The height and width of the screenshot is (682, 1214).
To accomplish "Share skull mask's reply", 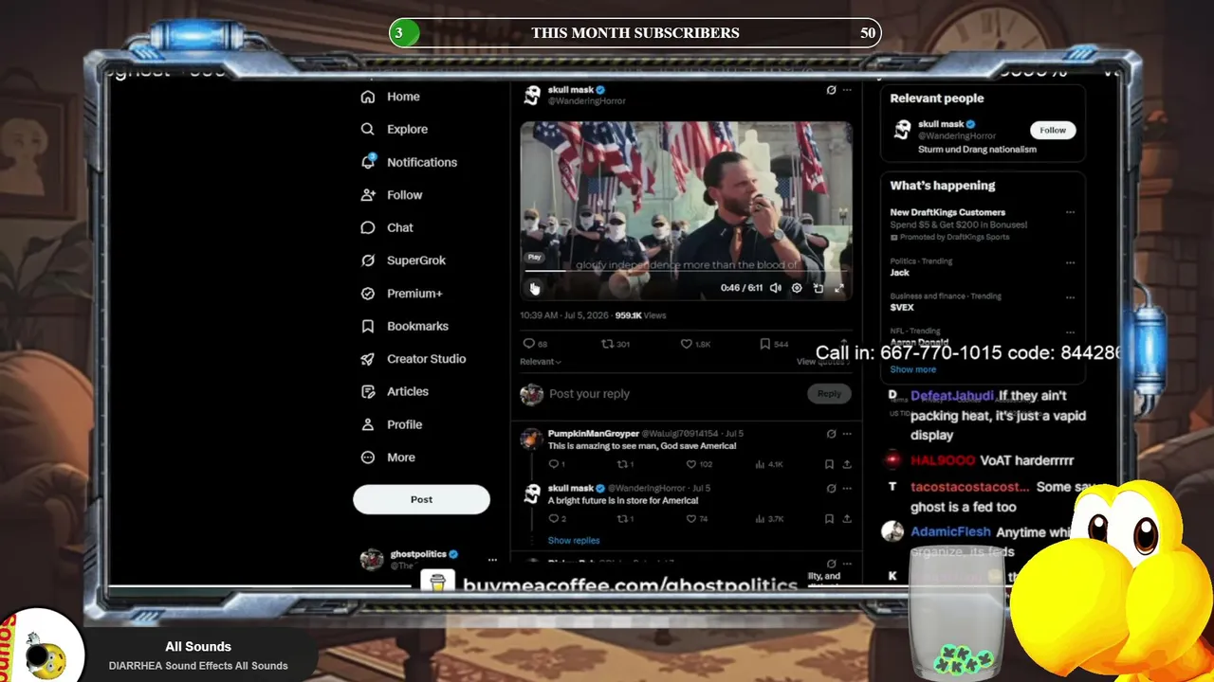I will point(847,519).
